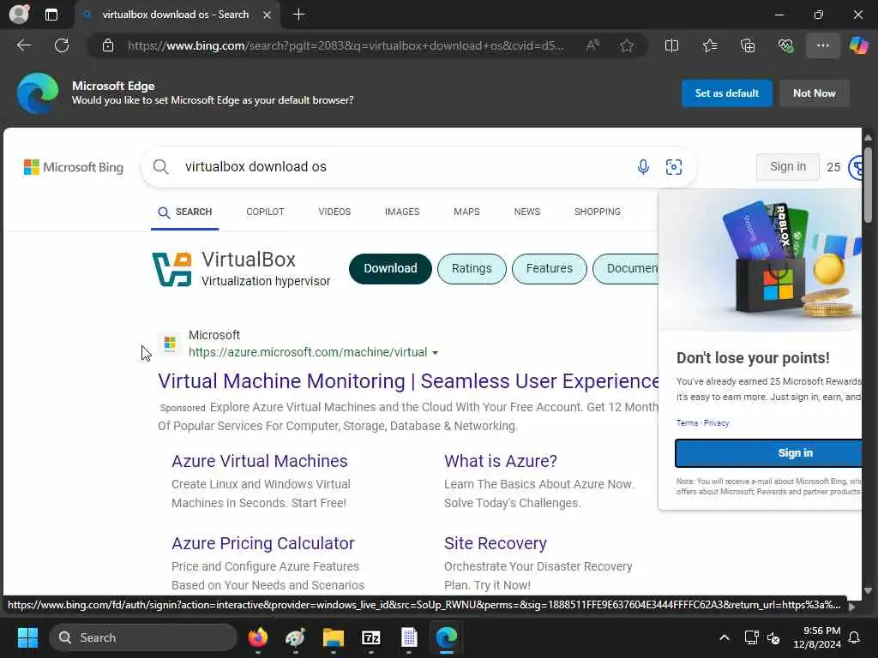Click the Bing search magnifier icon
Viewport: 878px width, 658px height.
(160, 167)
